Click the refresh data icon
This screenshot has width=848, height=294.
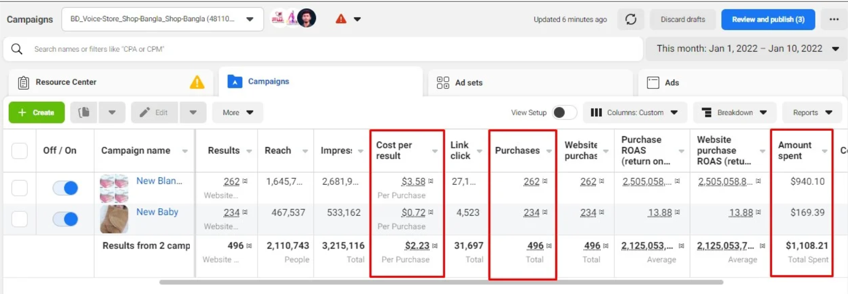pos(630,20)
